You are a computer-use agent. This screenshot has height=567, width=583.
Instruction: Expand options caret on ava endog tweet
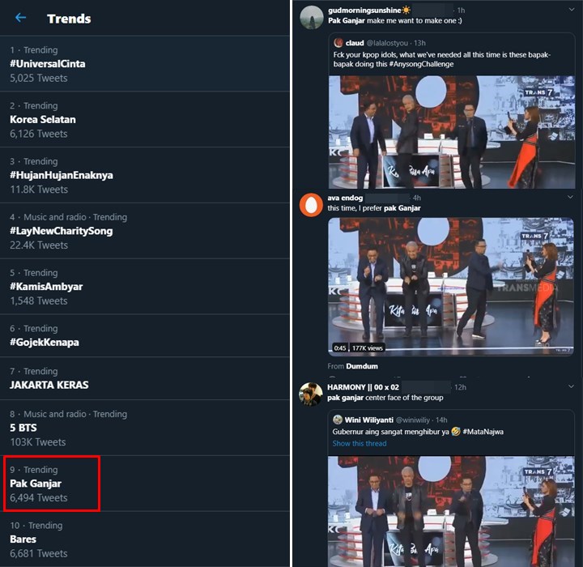click(570, 197)
